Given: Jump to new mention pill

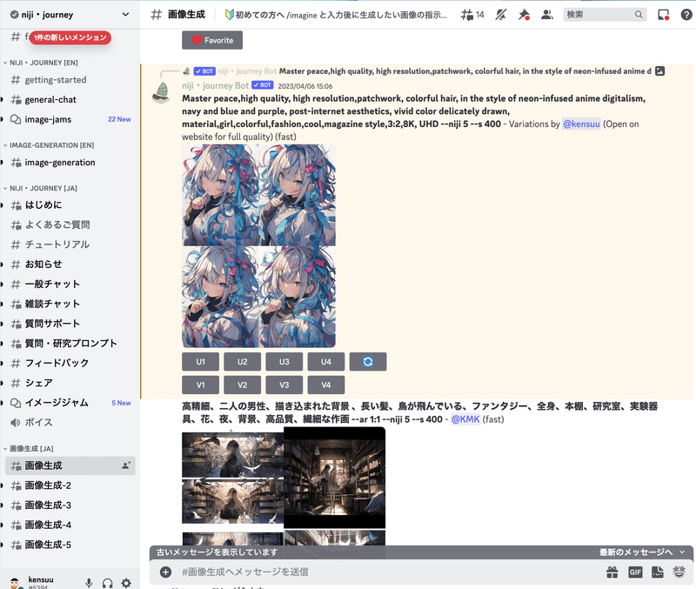Looking at the screenshot, I should click(x=70, y=37).
